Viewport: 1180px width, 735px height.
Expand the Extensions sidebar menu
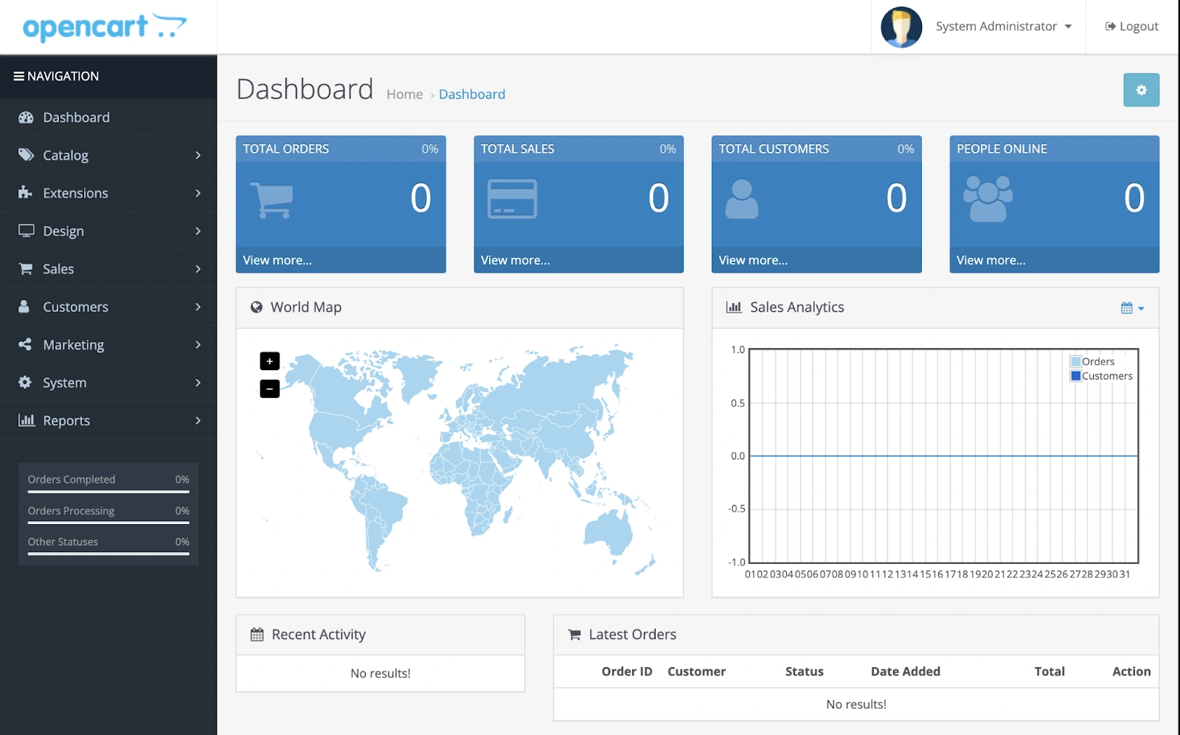108,193
